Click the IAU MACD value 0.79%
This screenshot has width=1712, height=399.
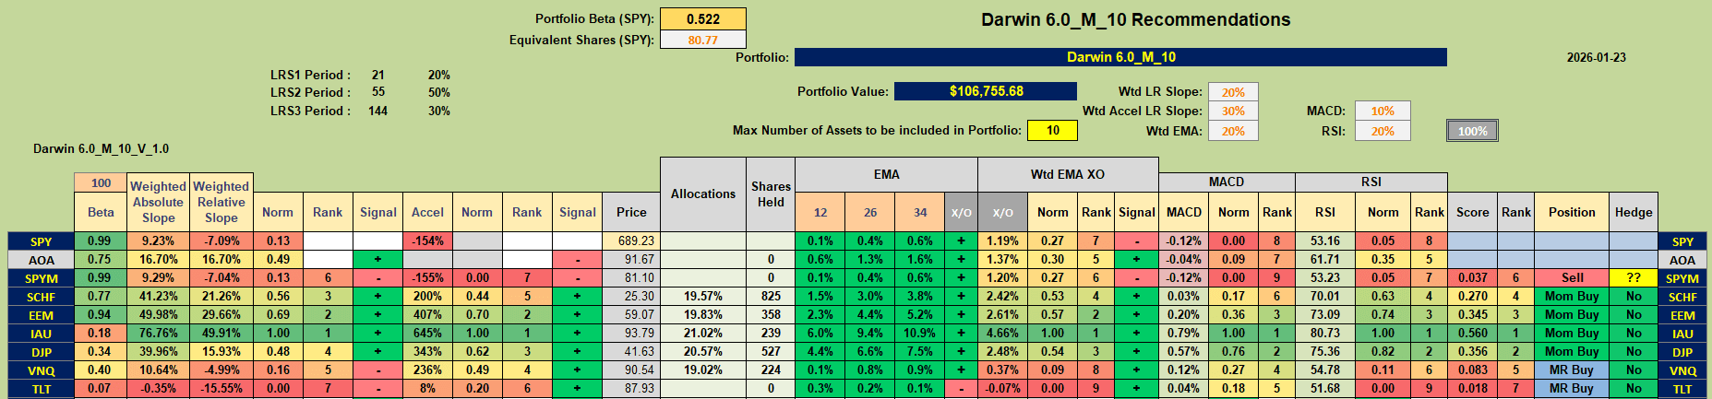pyautogui.click(x=1183, y=333)
